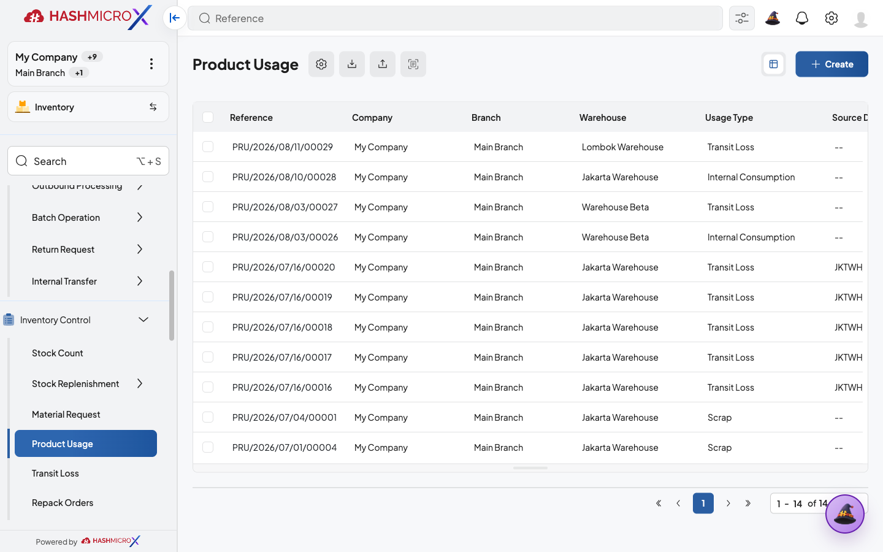Screen dimensions: 883x552
Task: Sort by the Warehouse column header
Action: pyautogui.click(x=603, y=118)
